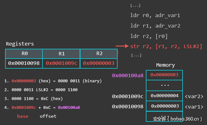207x125 pixels.
Task: Click the R2 register header cell
Action: click(x=99, y=54)
